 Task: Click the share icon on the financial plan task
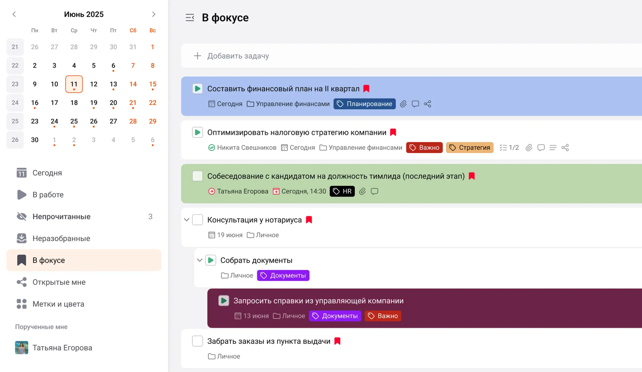(x=427, y=104)
